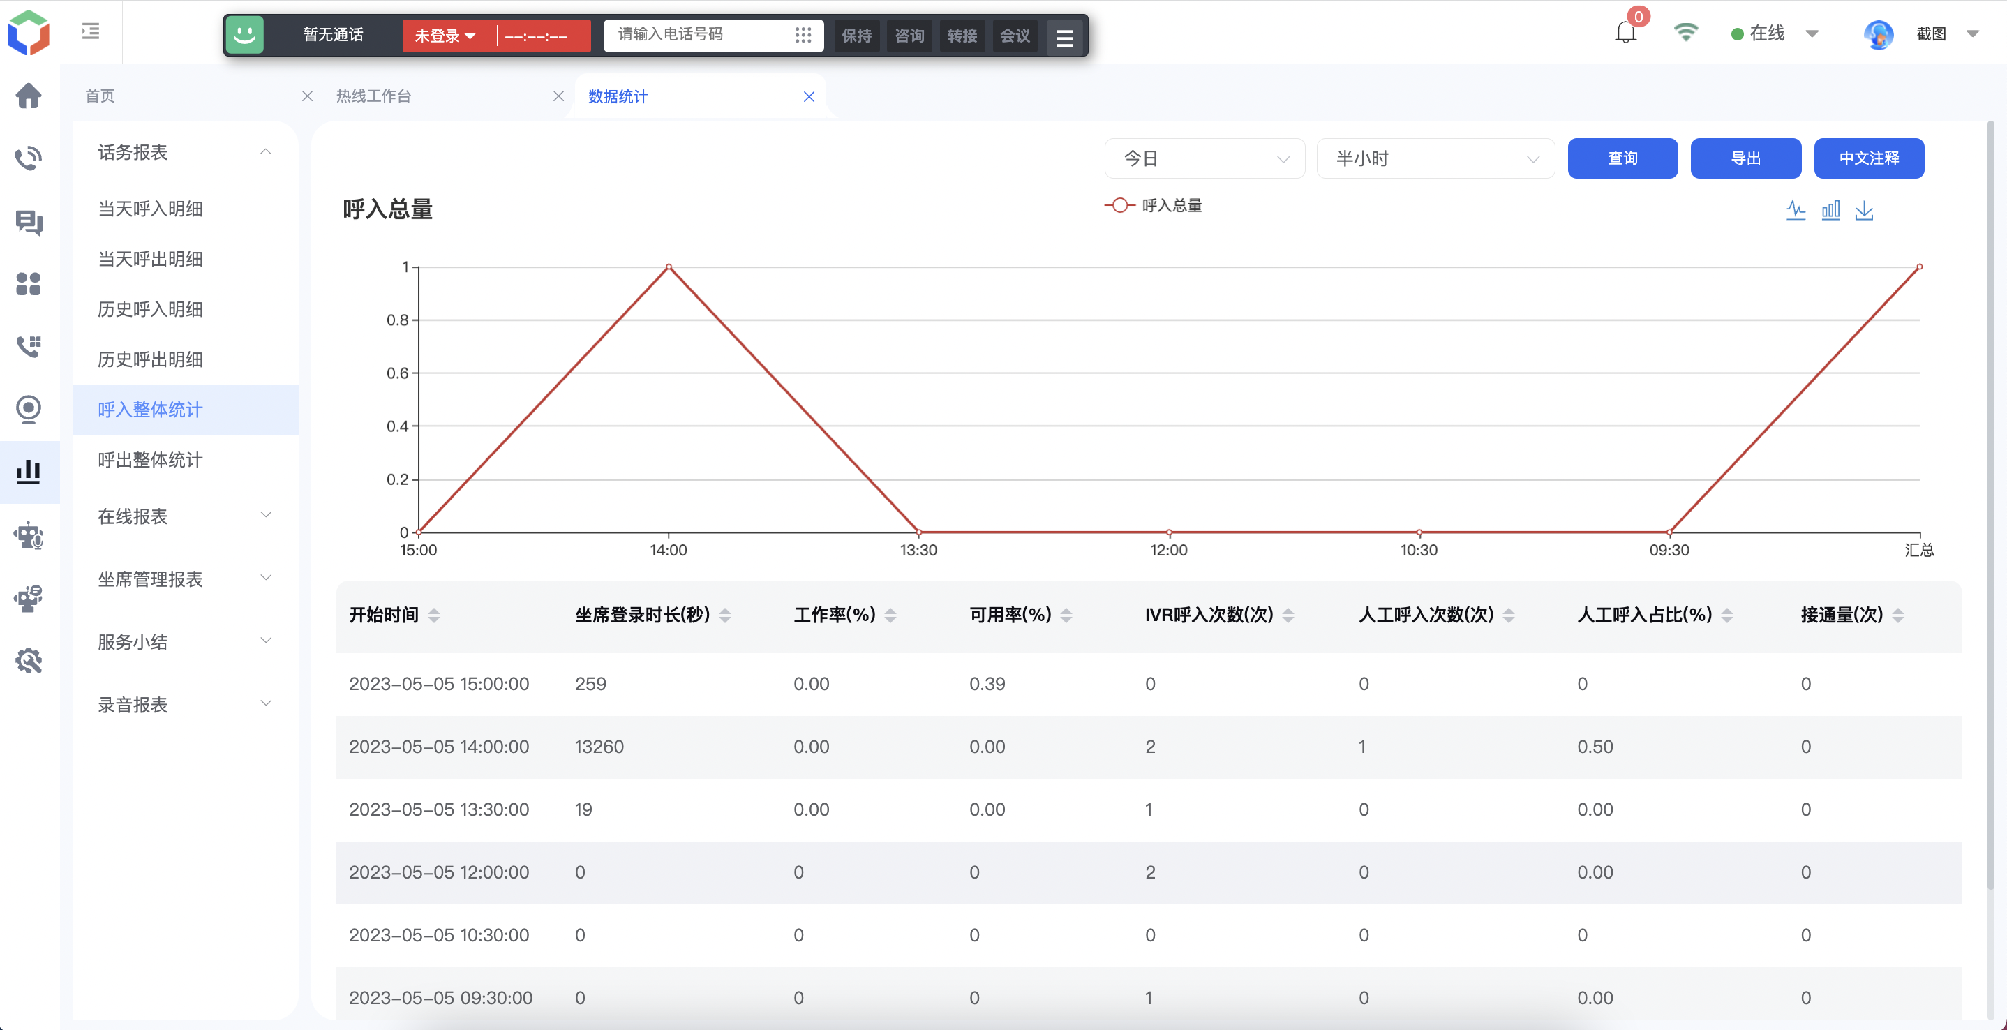Switch to the 热线工作台 tab
The width and height of the screenshot is (2007, 1030).
tap(373, 96)
